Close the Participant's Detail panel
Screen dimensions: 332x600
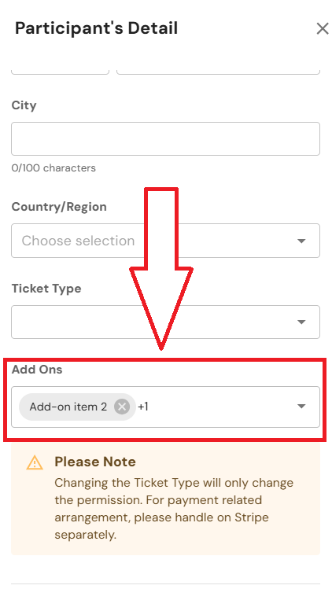tap(323, 28)
